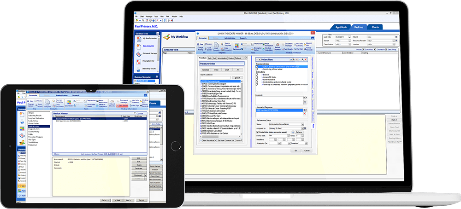Open Medical Calculator in tablet encounter ribbon
This screenshot has height=209, width=461.
tap(102, 105)
